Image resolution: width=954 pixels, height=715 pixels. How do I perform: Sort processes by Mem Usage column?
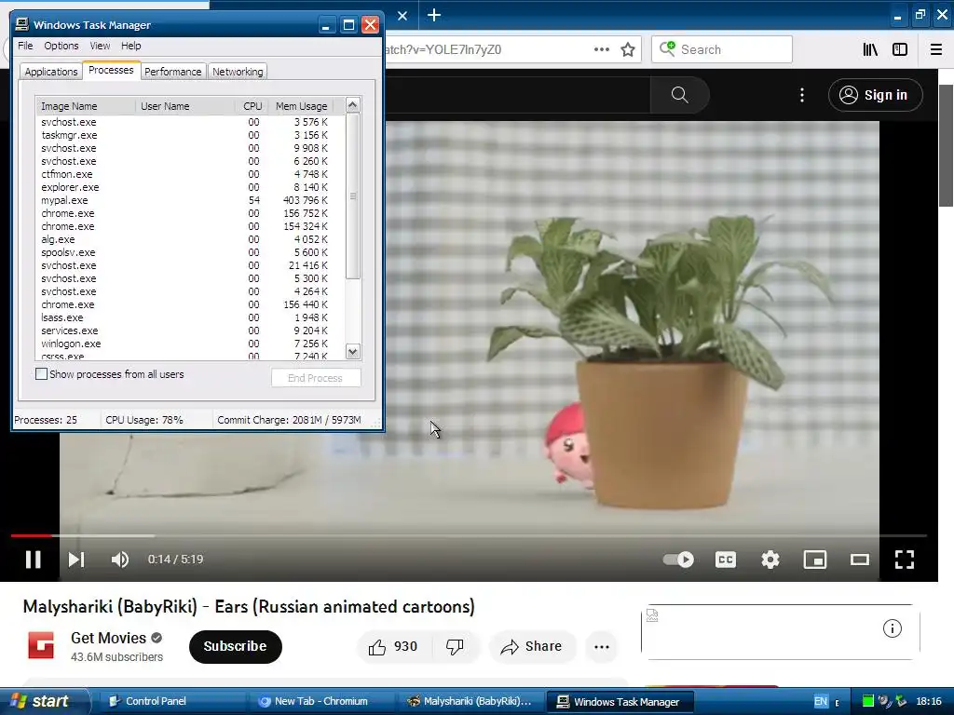pos(301,106)
